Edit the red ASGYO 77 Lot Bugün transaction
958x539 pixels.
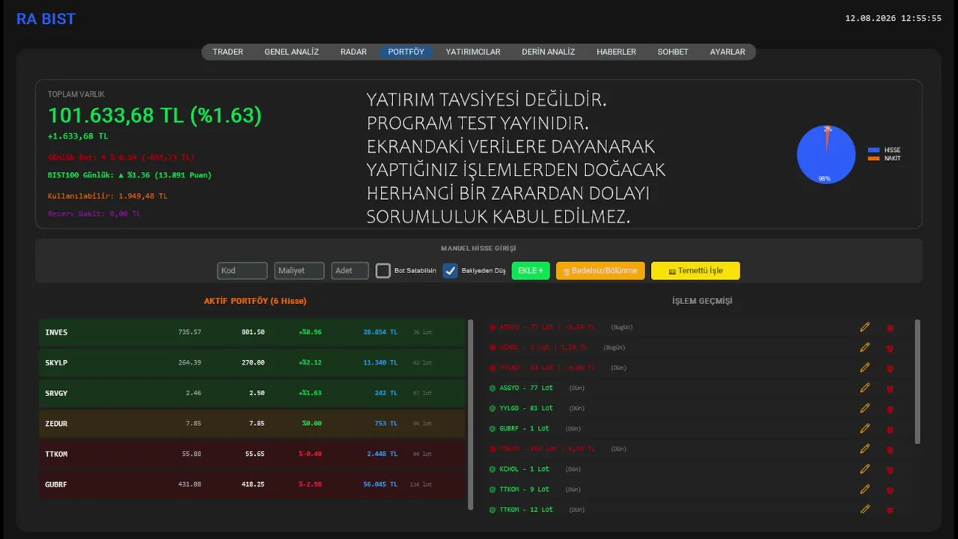(865, 327)
